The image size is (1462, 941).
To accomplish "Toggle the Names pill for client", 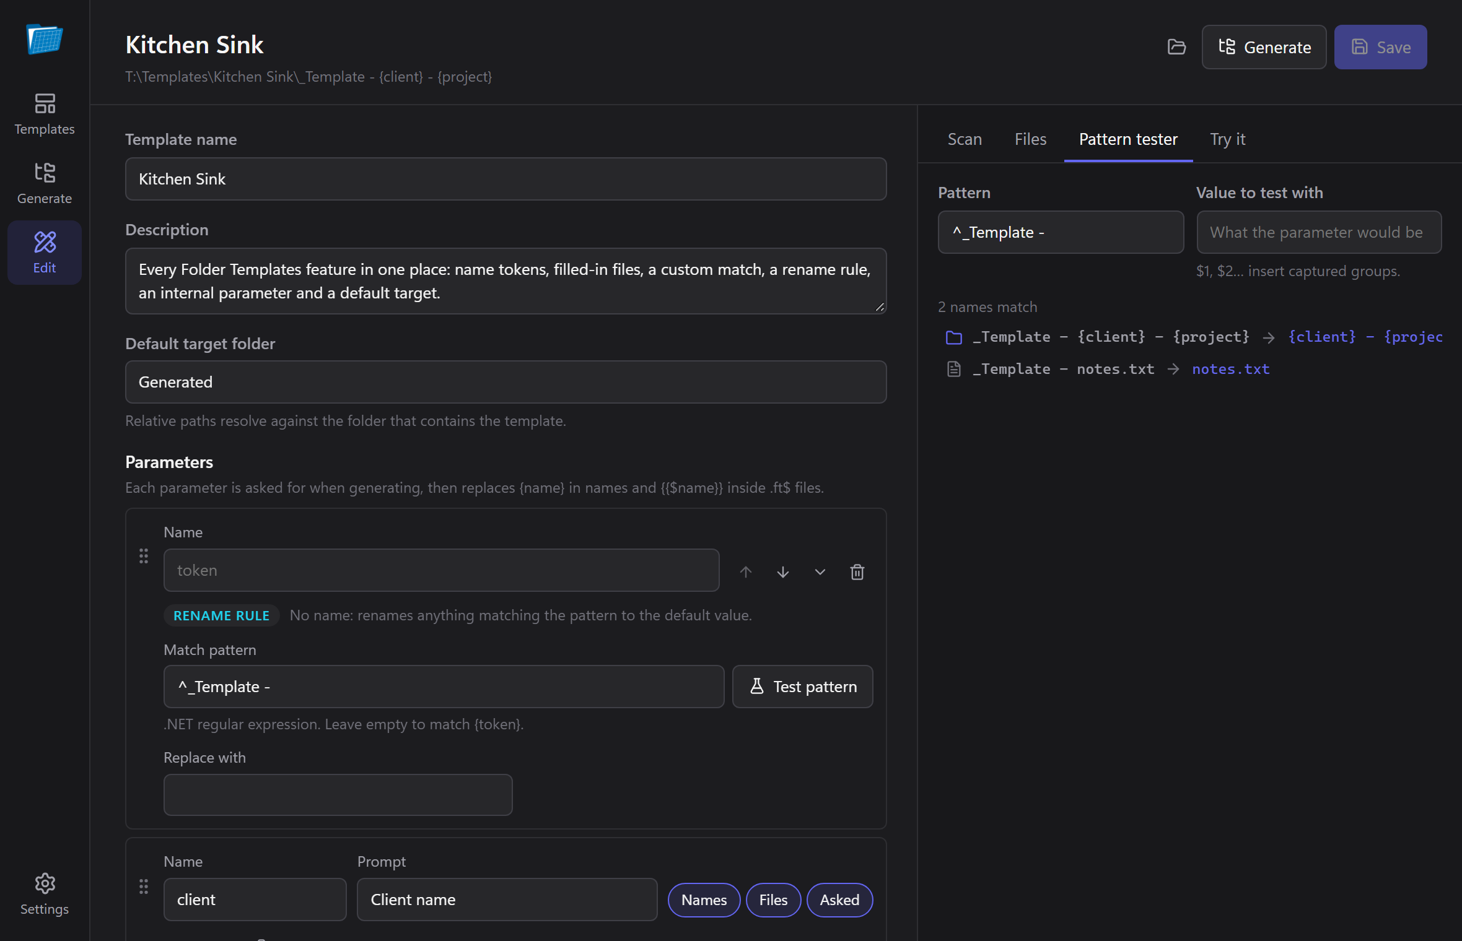I will 704,900.
